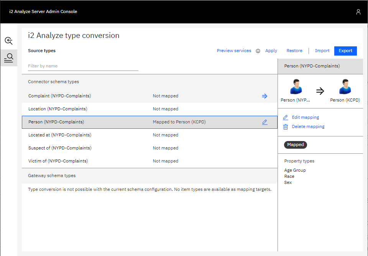Click Edit mapping in details panel
Screen dimensions: 368x256
[x=305, y=117]
